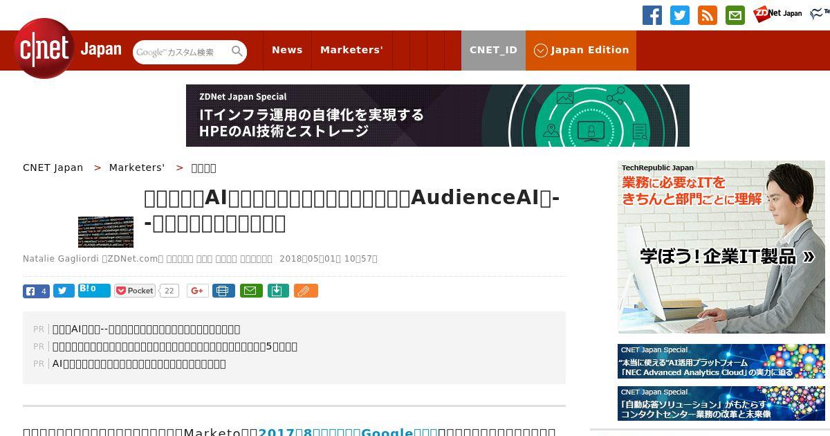Open the Marketers' menu

pyautogui.click(x=351, y=50)
